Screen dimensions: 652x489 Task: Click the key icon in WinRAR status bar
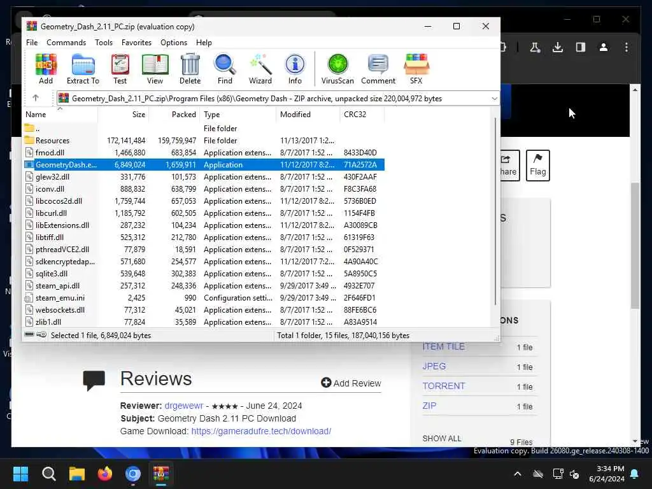pos(41,335)
